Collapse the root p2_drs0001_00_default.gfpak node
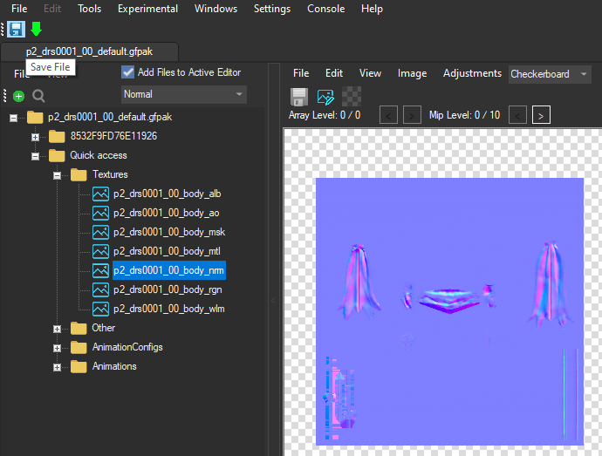Image resolution: width=602 pixels, height=456 pixels. 13,119
